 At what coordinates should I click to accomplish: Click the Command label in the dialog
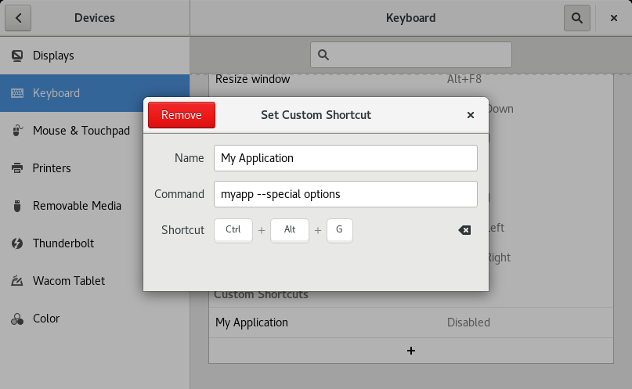(179, 194)
